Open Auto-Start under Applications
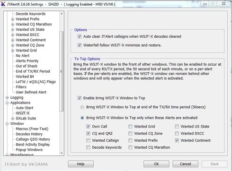 [25, 108]
